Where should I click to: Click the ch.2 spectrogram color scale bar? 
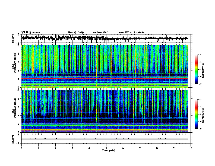(x=197, y=114)
